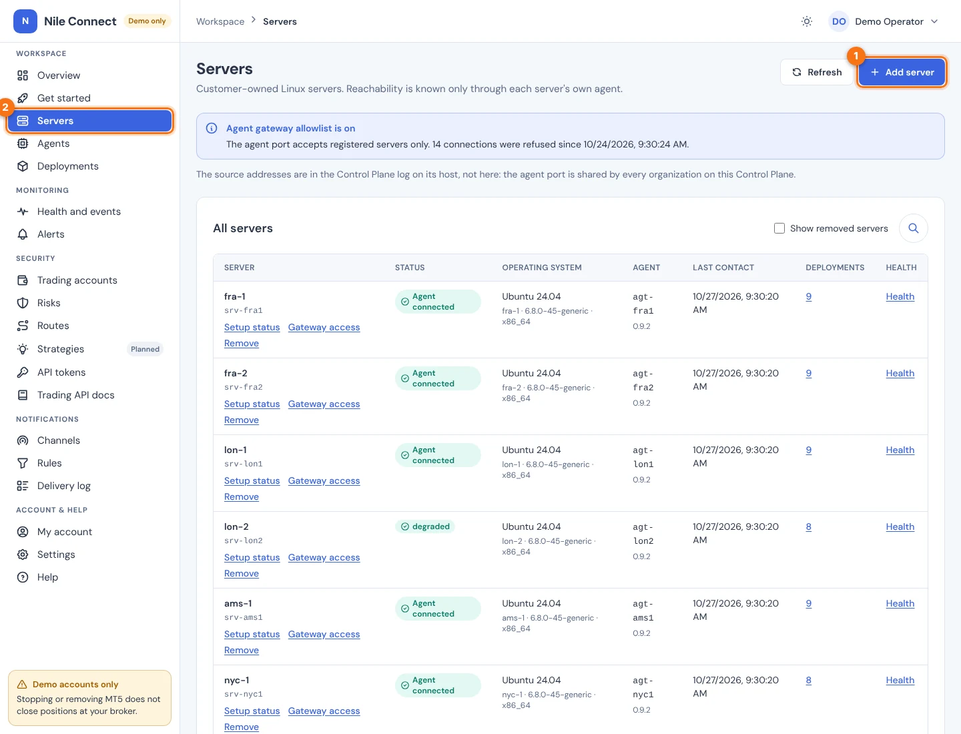The image size is (961, 734).
Task: Open API tokens via key icon
Action: pyautogui.click(x=23, y=372)
